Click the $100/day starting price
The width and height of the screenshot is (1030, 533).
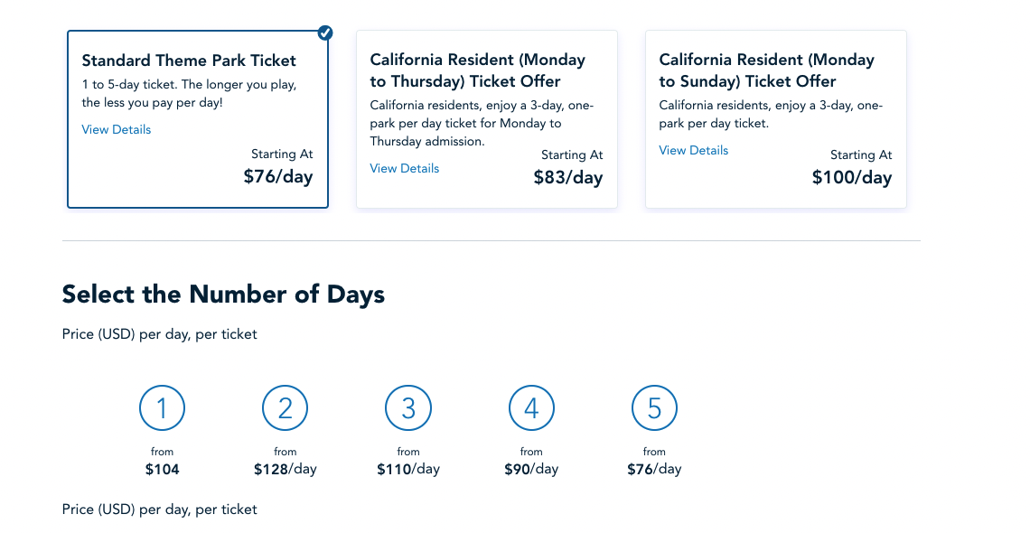(851, 177)
